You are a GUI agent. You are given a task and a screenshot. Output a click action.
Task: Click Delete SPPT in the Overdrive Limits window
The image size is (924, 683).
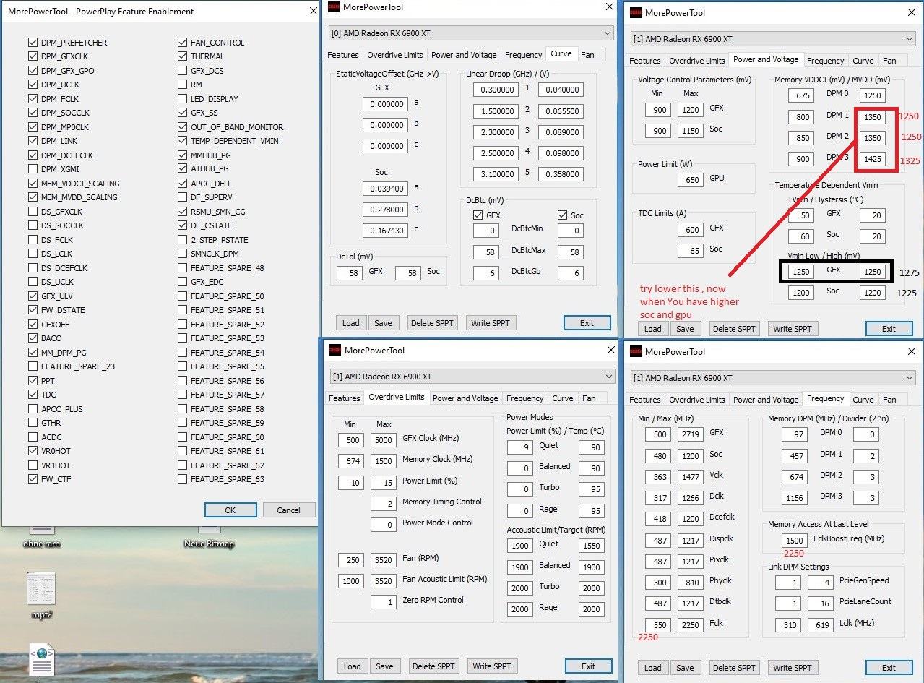coord(434,666)
